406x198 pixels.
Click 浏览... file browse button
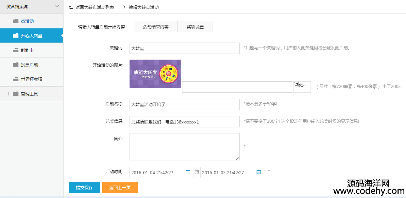pyautogui.click(x=302, y=87)
